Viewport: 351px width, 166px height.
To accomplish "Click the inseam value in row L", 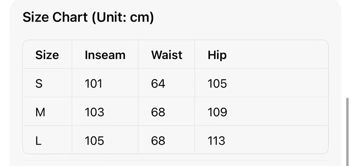I will (x=94, y=141).
